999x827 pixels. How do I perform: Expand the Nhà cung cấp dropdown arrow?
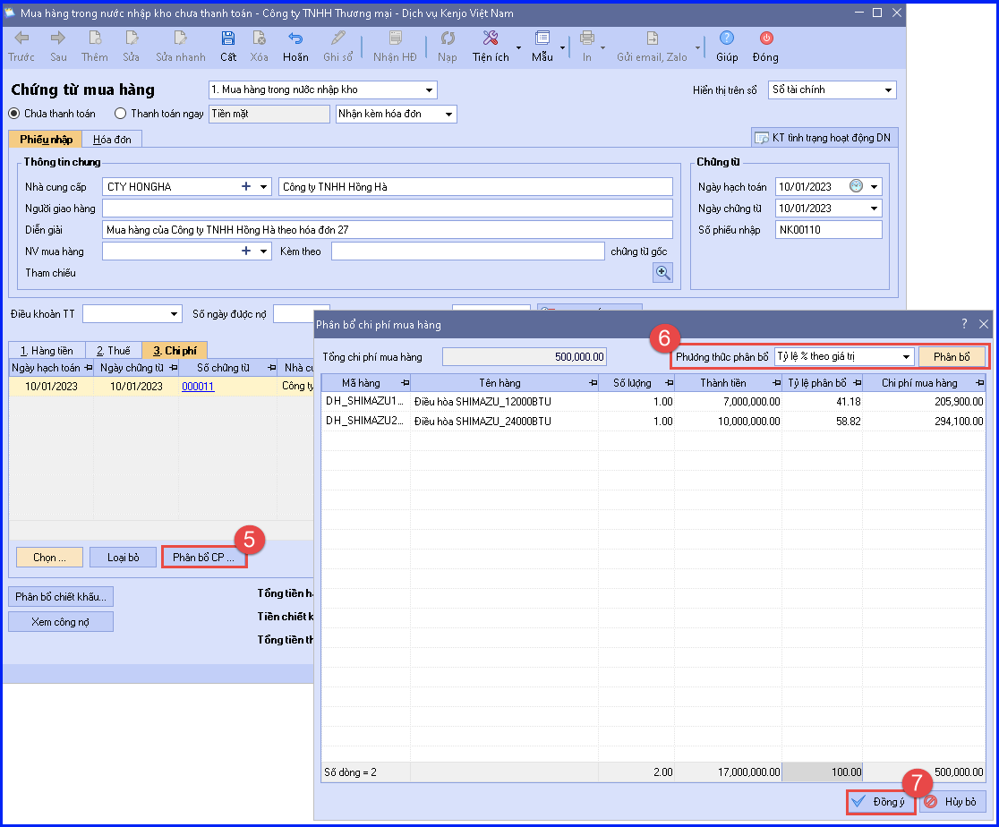click(263, 187)
